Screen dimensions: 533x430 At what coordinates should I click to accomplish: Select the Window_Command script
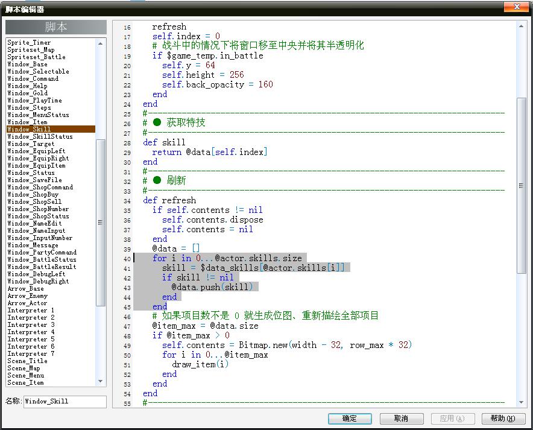pos(33,78)
